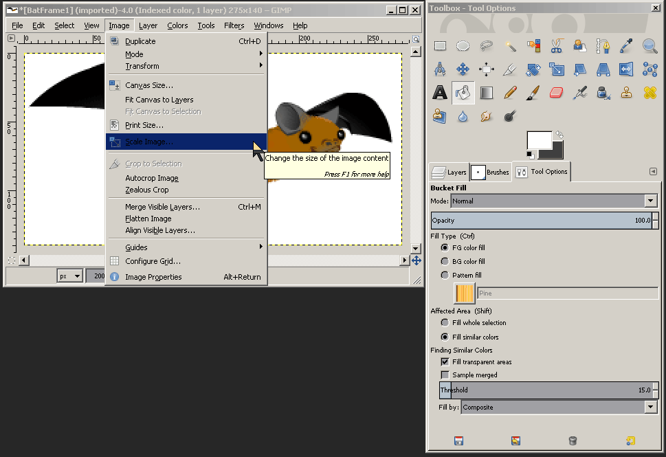Open the Colors menu
Screen dimensions: 666x457
click(177, 25)
